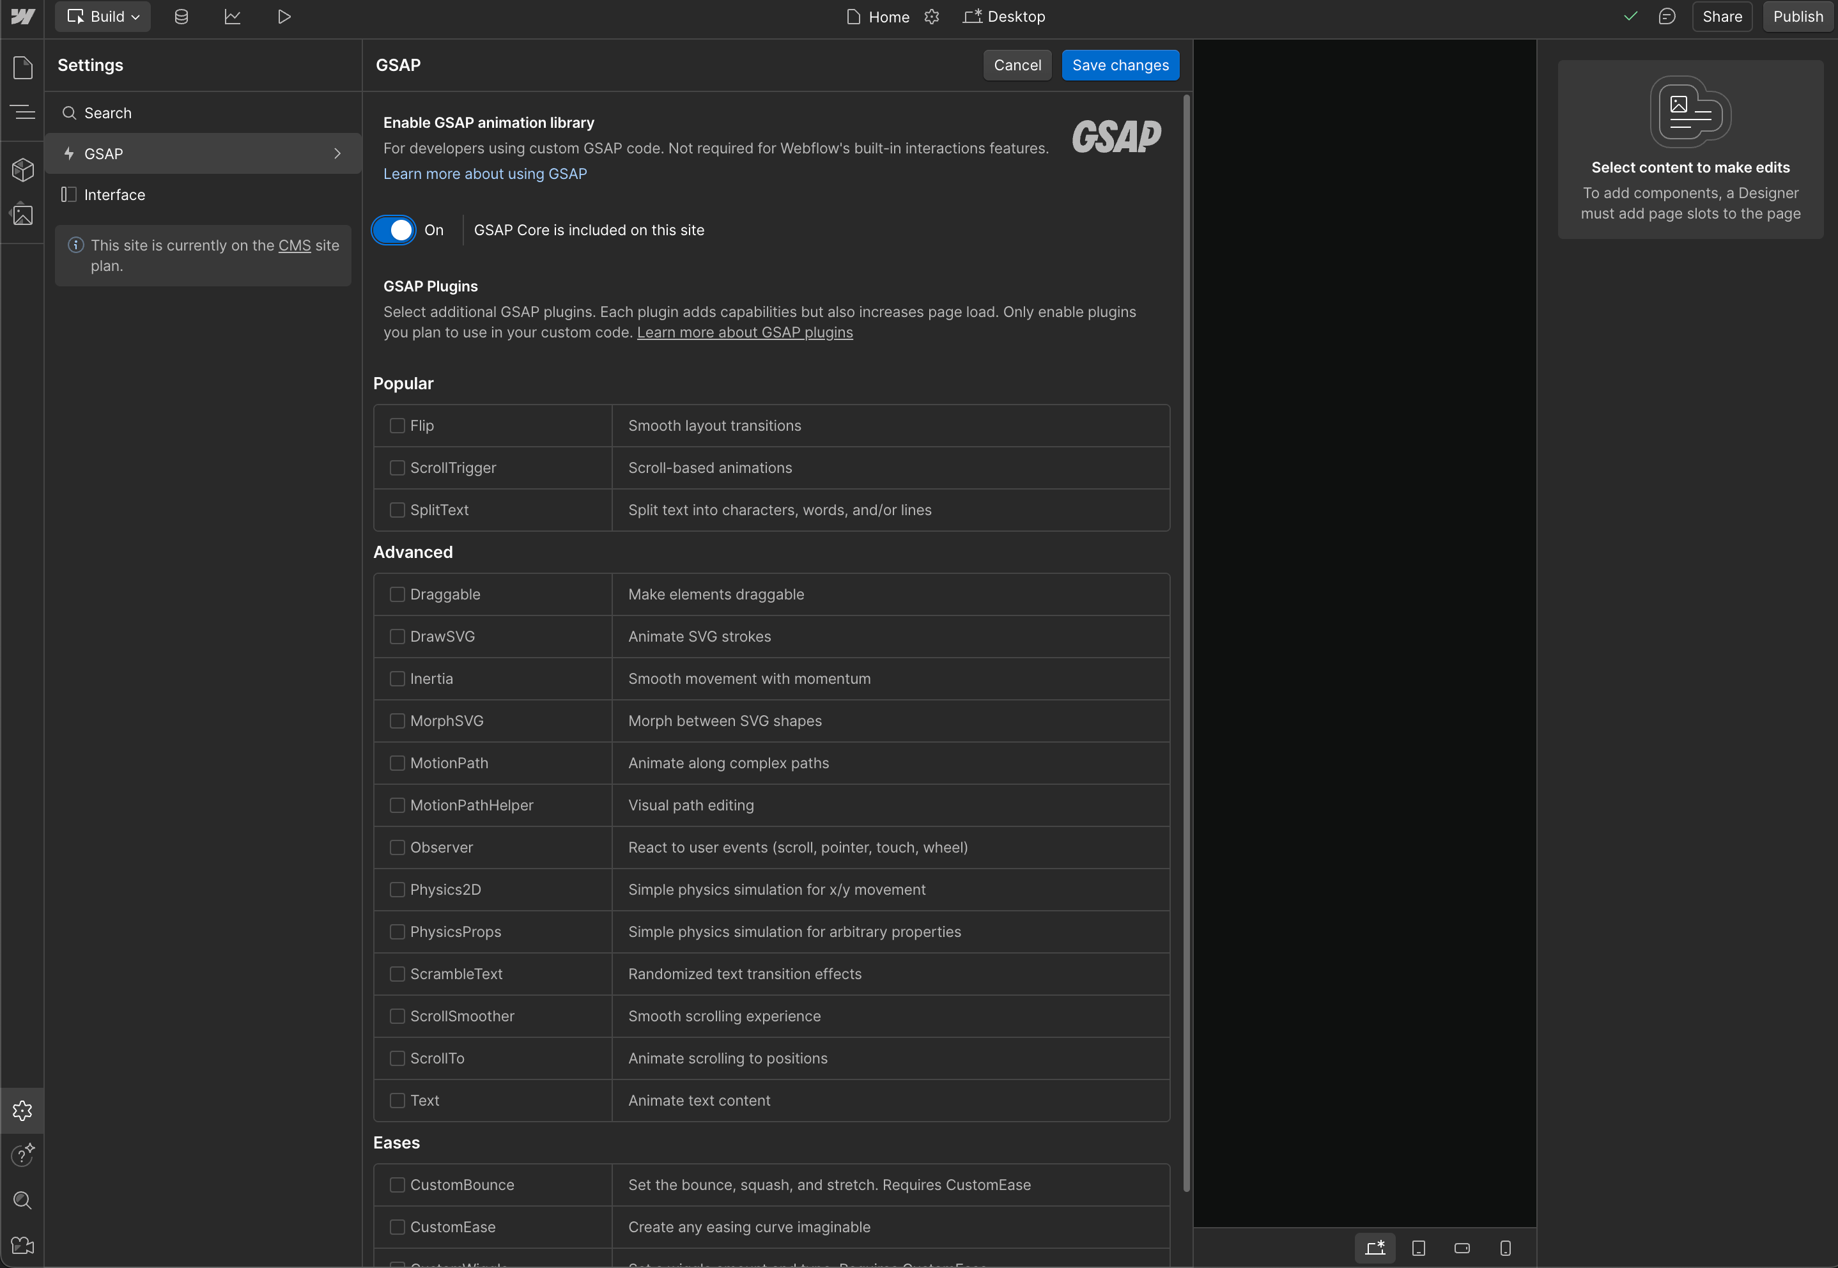Viewport: 1838px width, 1268px height.
Task: Enable the ScrollTrigger plugin checkbox
Action: click(397, 468)
